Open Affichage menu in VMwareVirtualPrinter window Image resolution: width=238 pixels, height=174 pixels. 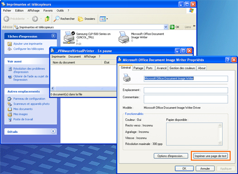tap(90, 56)
